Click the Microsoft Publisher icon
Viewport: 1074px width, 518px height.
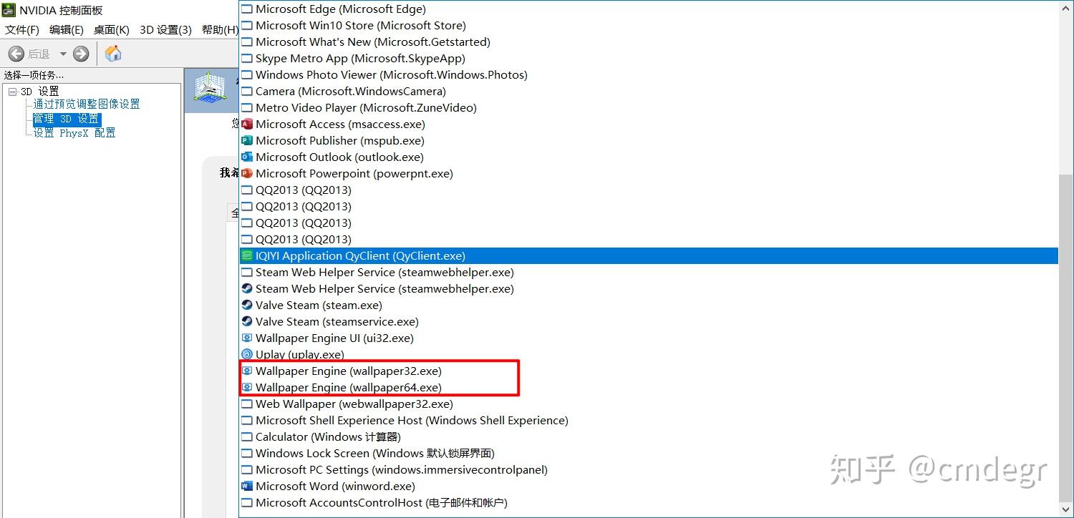coord(247,141)
